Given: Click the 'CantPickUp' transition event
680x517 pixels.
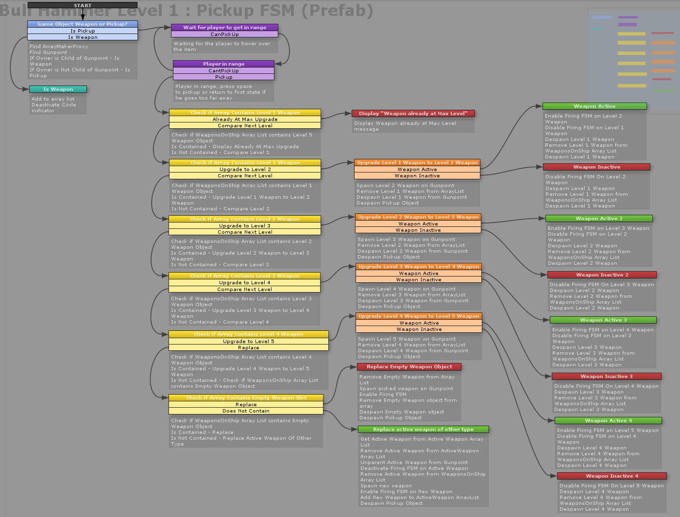Looking at the screenshot, I should point(223,70).
